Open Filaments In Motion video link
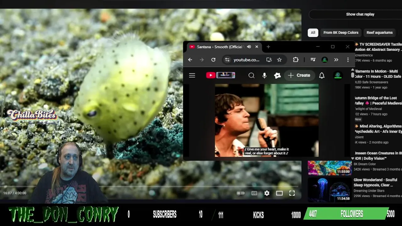The height and width of the screenshot is (226, 402). pos(378,74)
